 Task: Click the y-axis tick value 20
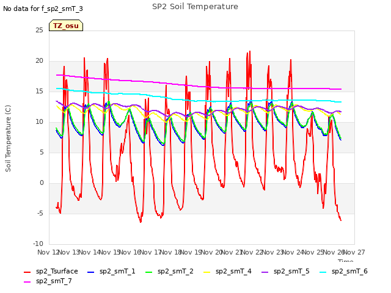click(x=39, y=61)
